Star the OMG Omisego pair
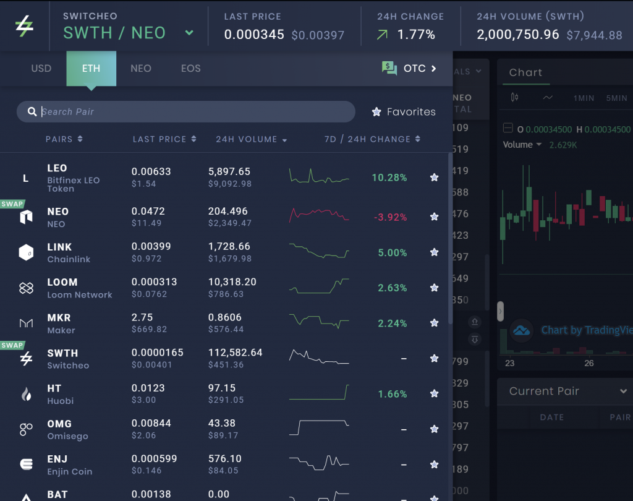Image resolution: width=633 pixels, height=501 pixels. pyautogui.click(x=435, y=429)
